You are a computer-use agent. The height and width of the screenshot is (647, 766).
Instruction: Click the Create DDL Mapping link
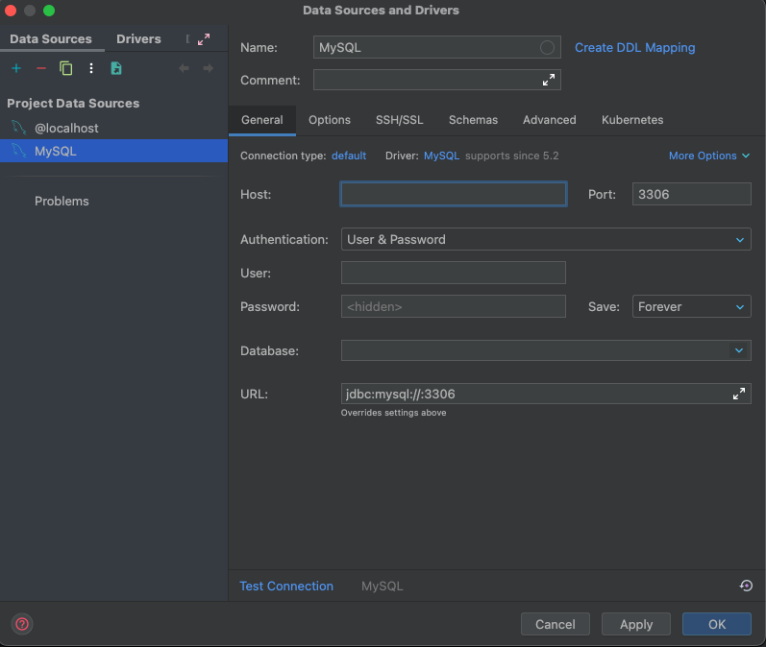click(634, 47)
